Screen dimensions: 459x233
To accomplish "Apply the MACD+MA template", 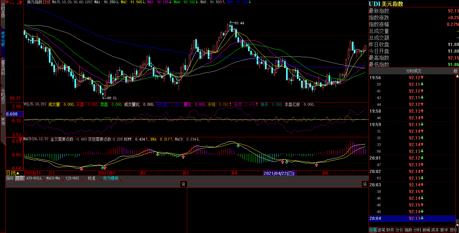I will pyautogui.click(x=53, y=178).
